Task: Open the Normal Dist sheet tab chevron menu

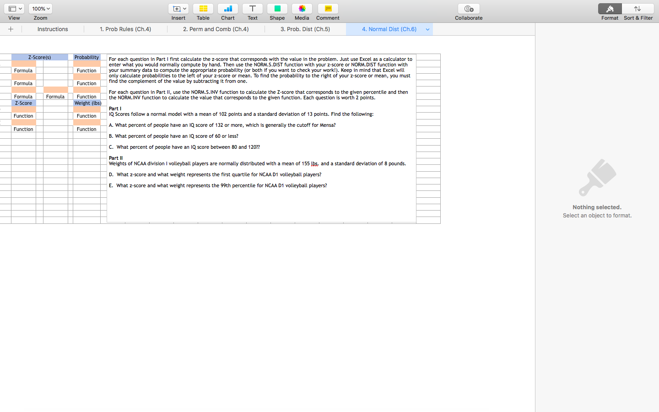Action: click(x=427, y=29)
